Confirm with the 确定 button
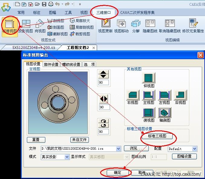The image size is (205, 179). (x=118, y=173)
